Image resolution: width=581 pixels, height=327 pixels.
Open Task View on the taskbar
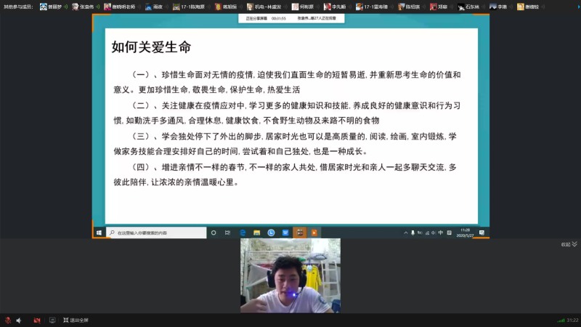click(228, 233)
